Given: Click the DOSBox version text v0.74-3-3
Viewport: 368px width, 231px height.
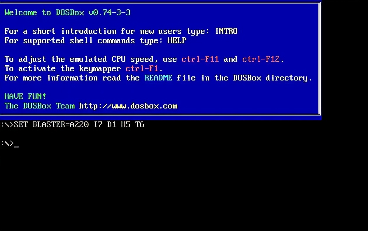Looking at the screenshot, I should [109, 13].
